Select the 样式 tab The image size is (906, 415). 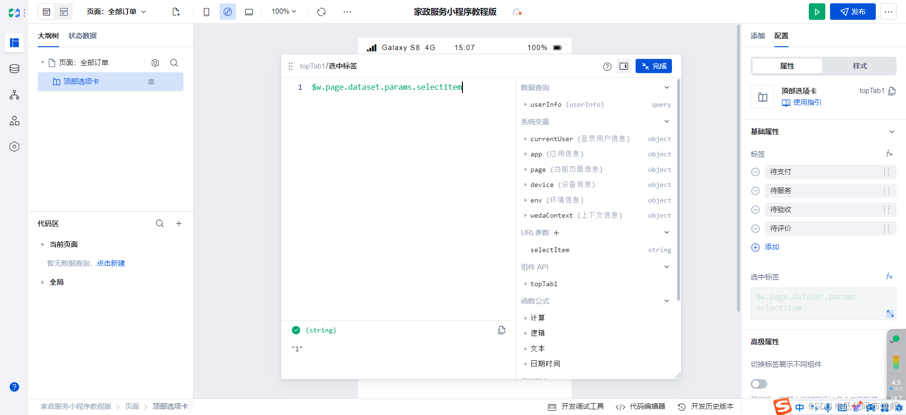[x=860, y=66]
